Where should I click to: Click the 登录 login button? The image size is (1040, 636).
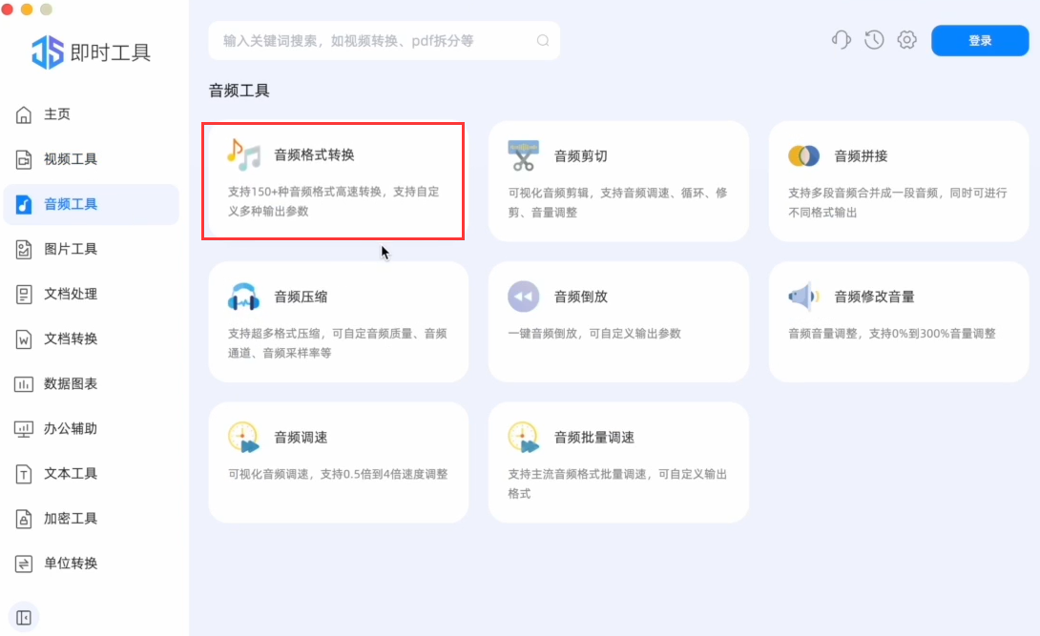tap(980, 40)
